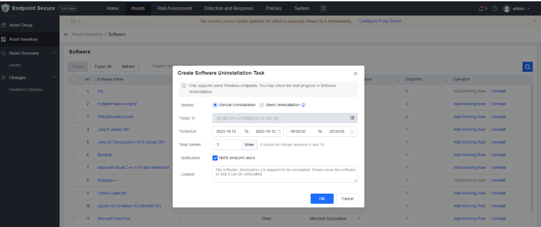Click the help question mark icon
Viewport: 541px width, 227px height.
(495, 9)
